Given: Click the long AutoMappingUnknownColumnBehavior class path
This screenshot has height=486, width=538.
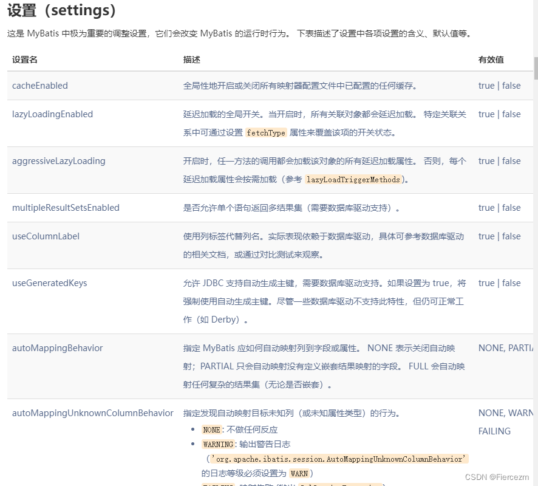Looking at the screenshot, I should 337,459.
